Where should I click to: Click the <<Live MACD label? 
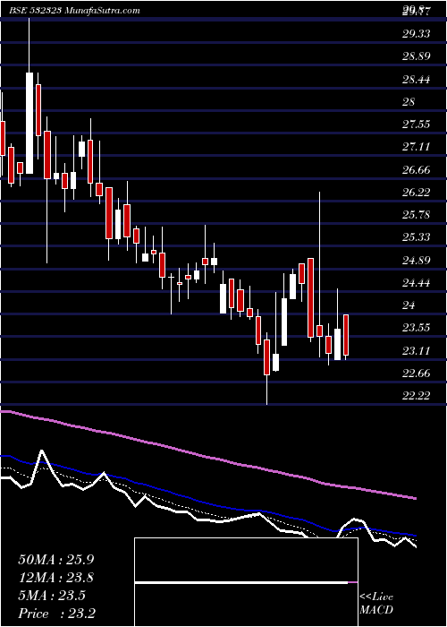pos(376,603)
